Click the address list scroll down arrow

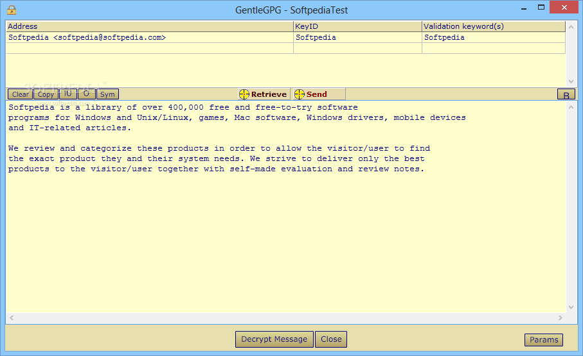(571, 81)
